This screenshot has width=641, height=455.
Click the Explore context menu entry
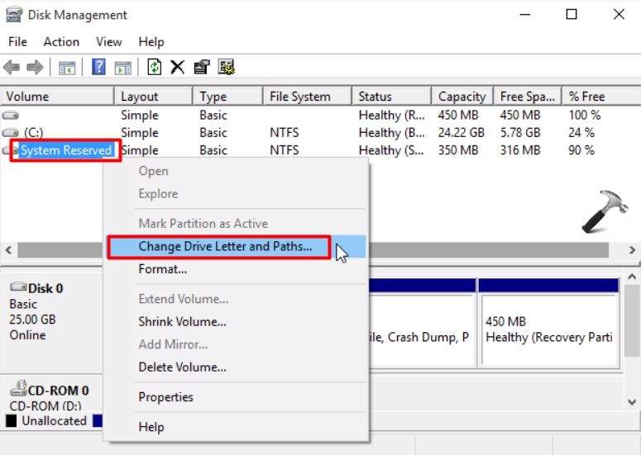(237, 194)
